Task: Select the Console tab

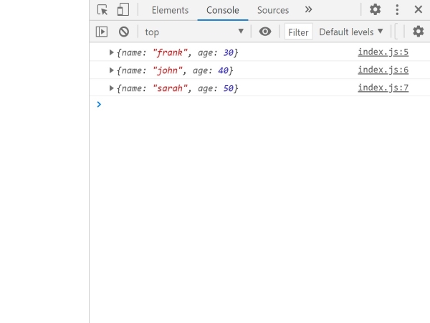Action: (222, 10)
